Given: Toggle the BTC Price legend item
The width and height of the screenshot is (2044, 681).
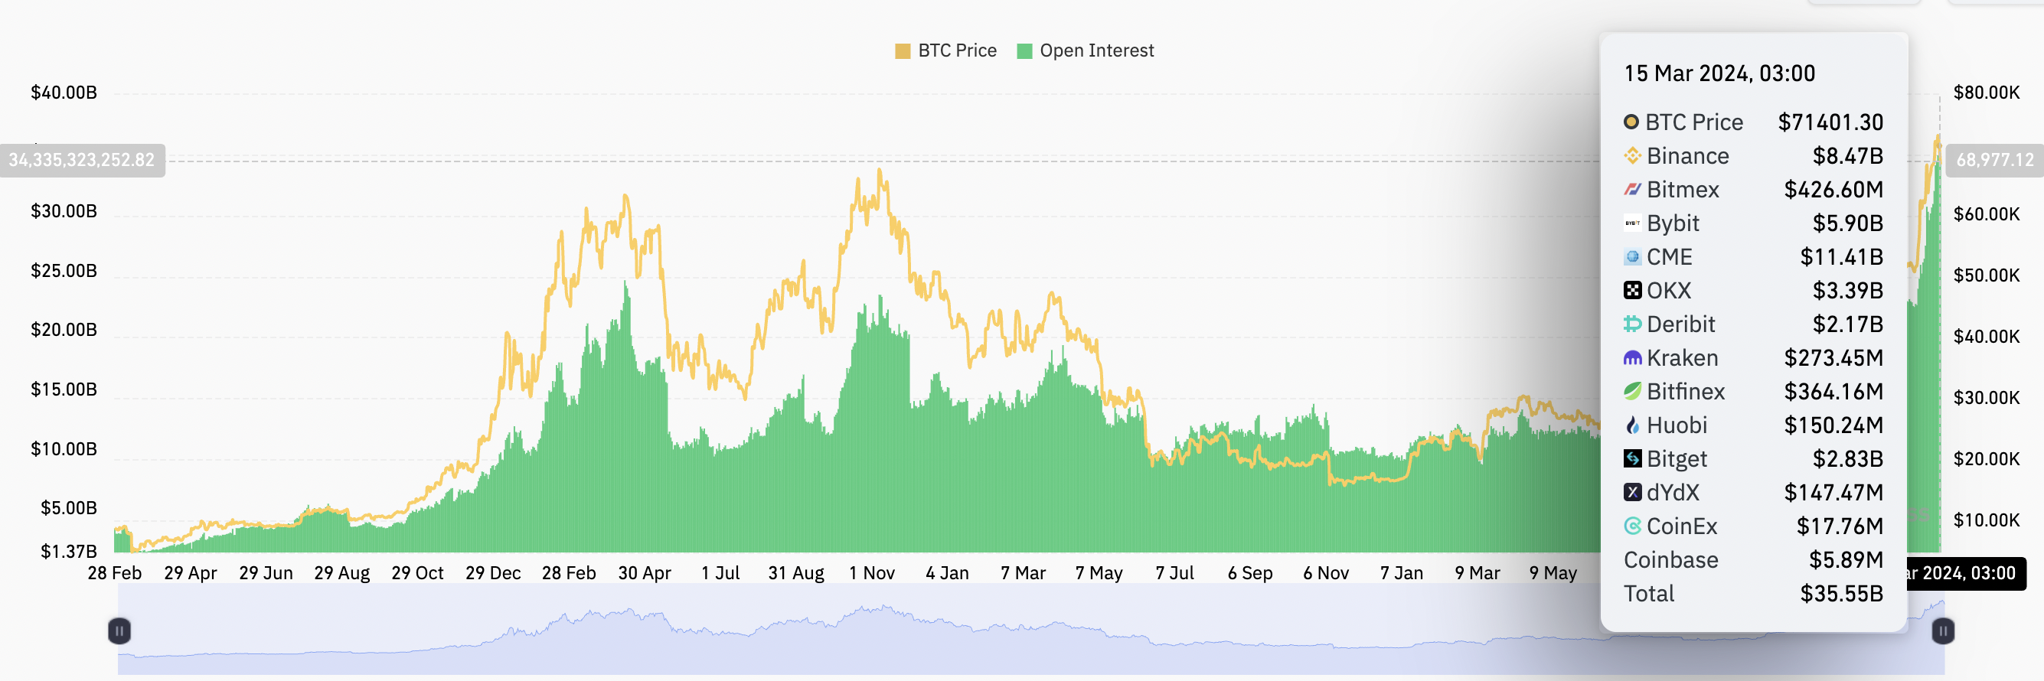Looking at the screenshot, I should [x=945, y=51].
